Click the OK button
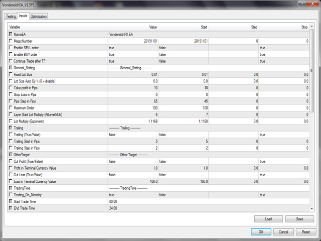This screenshot has height=241, width=321. (261, 232)
